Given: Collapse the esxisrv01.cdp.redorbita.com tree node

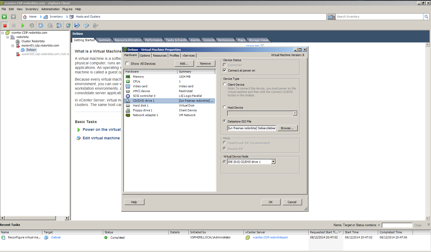Looking at the screenshot, I should click(13, 46).
